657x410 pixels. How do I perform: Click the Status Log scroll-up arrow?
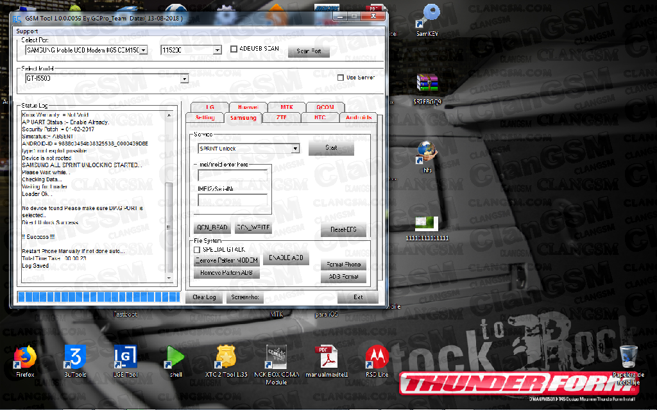tap(169, 115)
